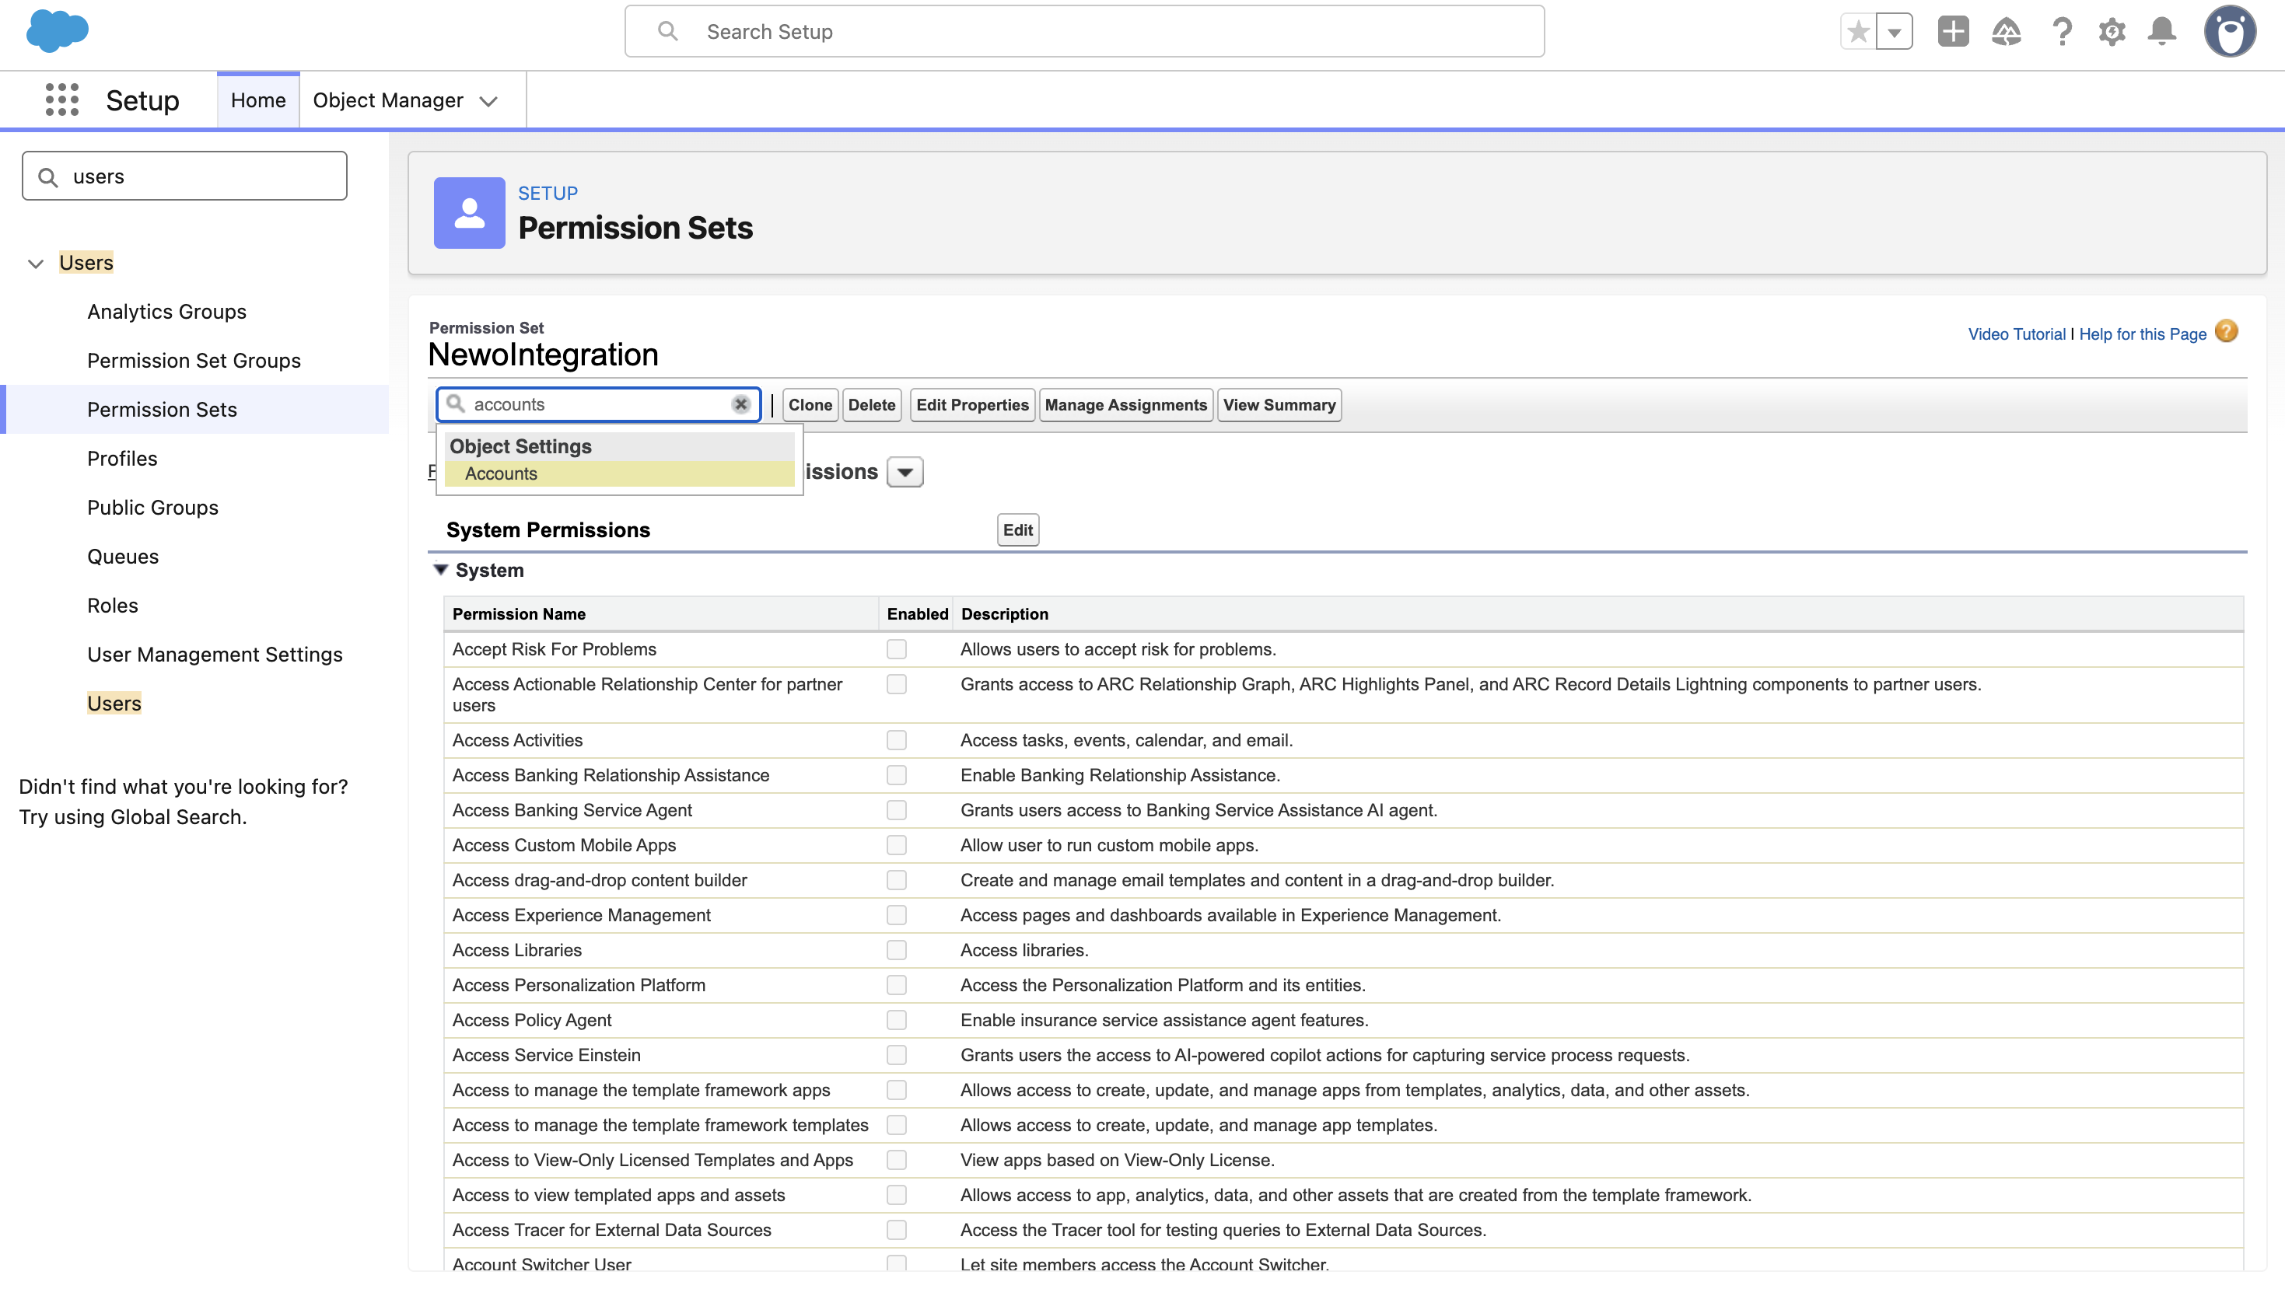This screenshot has height=1289, width=2285.
Task: Click Edit next to System Permissions
Action: 1017,530
